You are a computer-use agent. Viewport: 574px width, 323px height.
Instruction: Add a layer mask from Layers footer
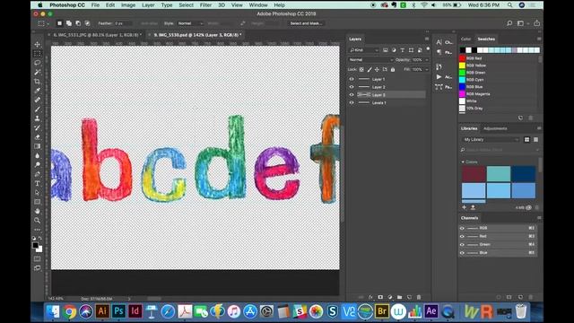[x=380, y=297]
